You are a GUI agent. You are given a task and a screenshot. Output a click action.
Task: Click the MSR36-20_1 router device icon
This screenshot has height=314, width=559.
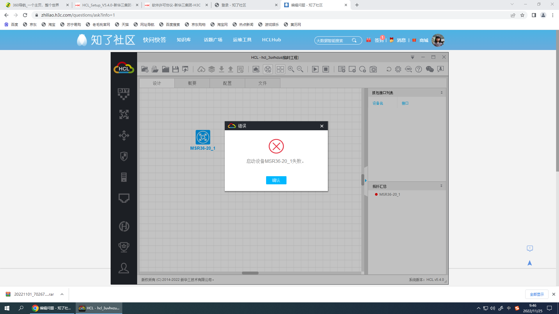(203, 137)
